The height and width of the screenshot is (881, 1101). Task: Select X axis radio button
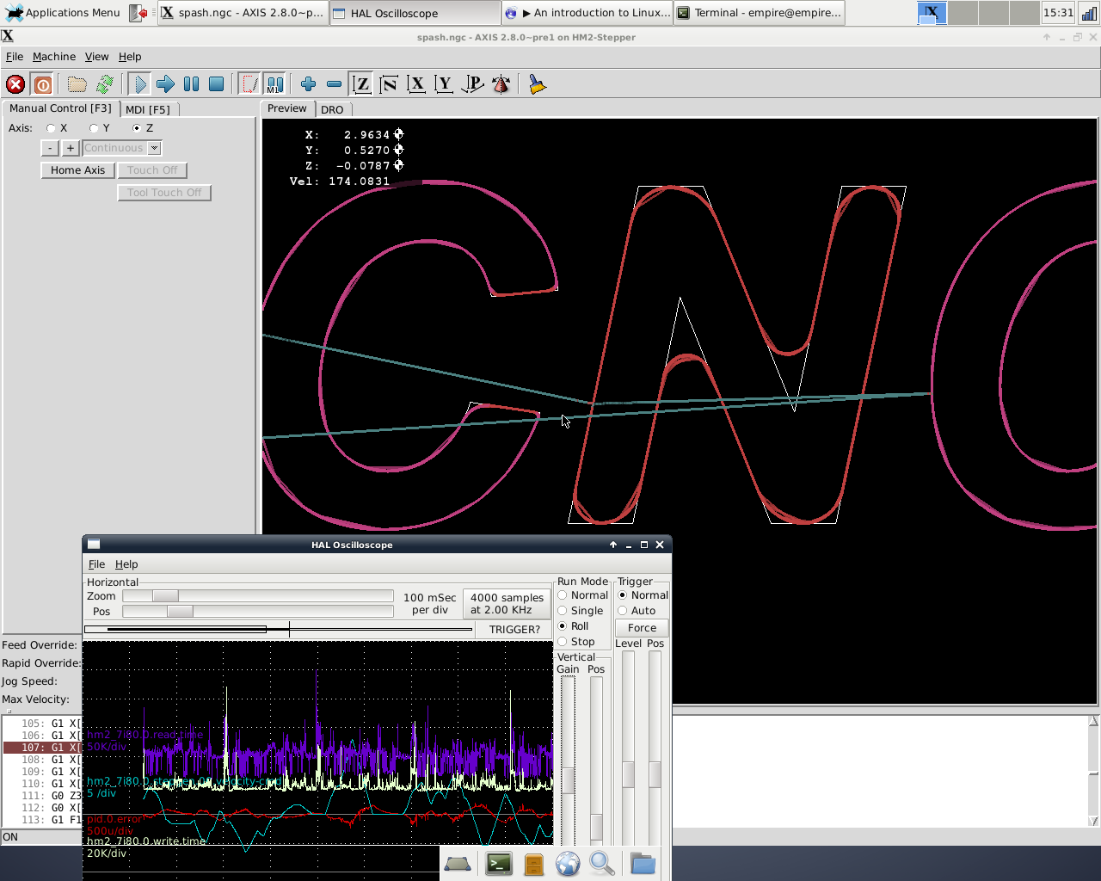click(51, 128)
